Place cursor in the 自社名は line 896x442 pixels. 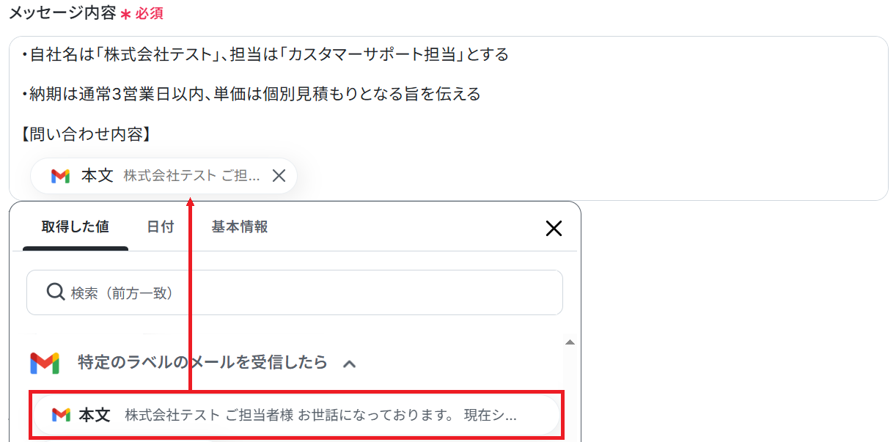pos(264,55)
